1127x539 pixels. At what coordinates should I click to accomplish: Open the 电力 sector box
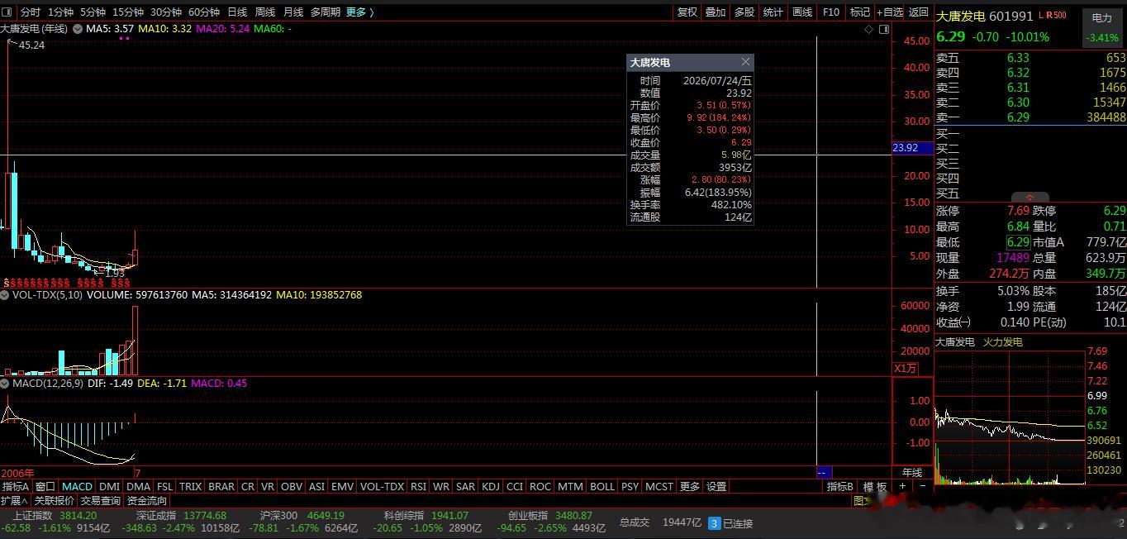coord(1102,27)
